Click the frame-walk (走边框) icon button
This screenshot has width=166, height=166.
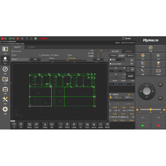[158, 72]
